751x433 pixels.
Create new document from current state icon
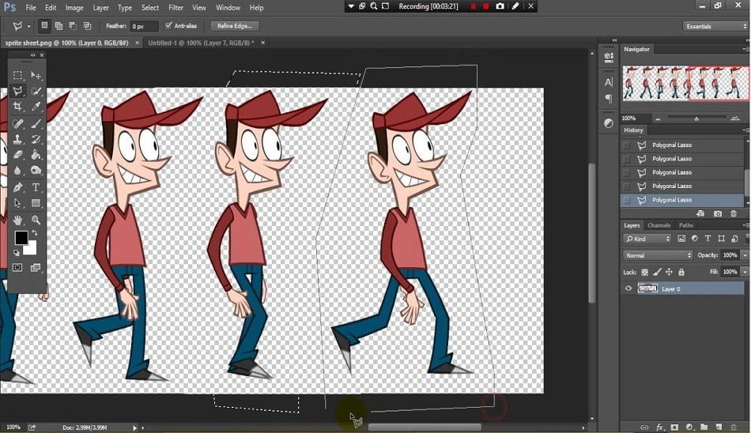coord(700,213)
